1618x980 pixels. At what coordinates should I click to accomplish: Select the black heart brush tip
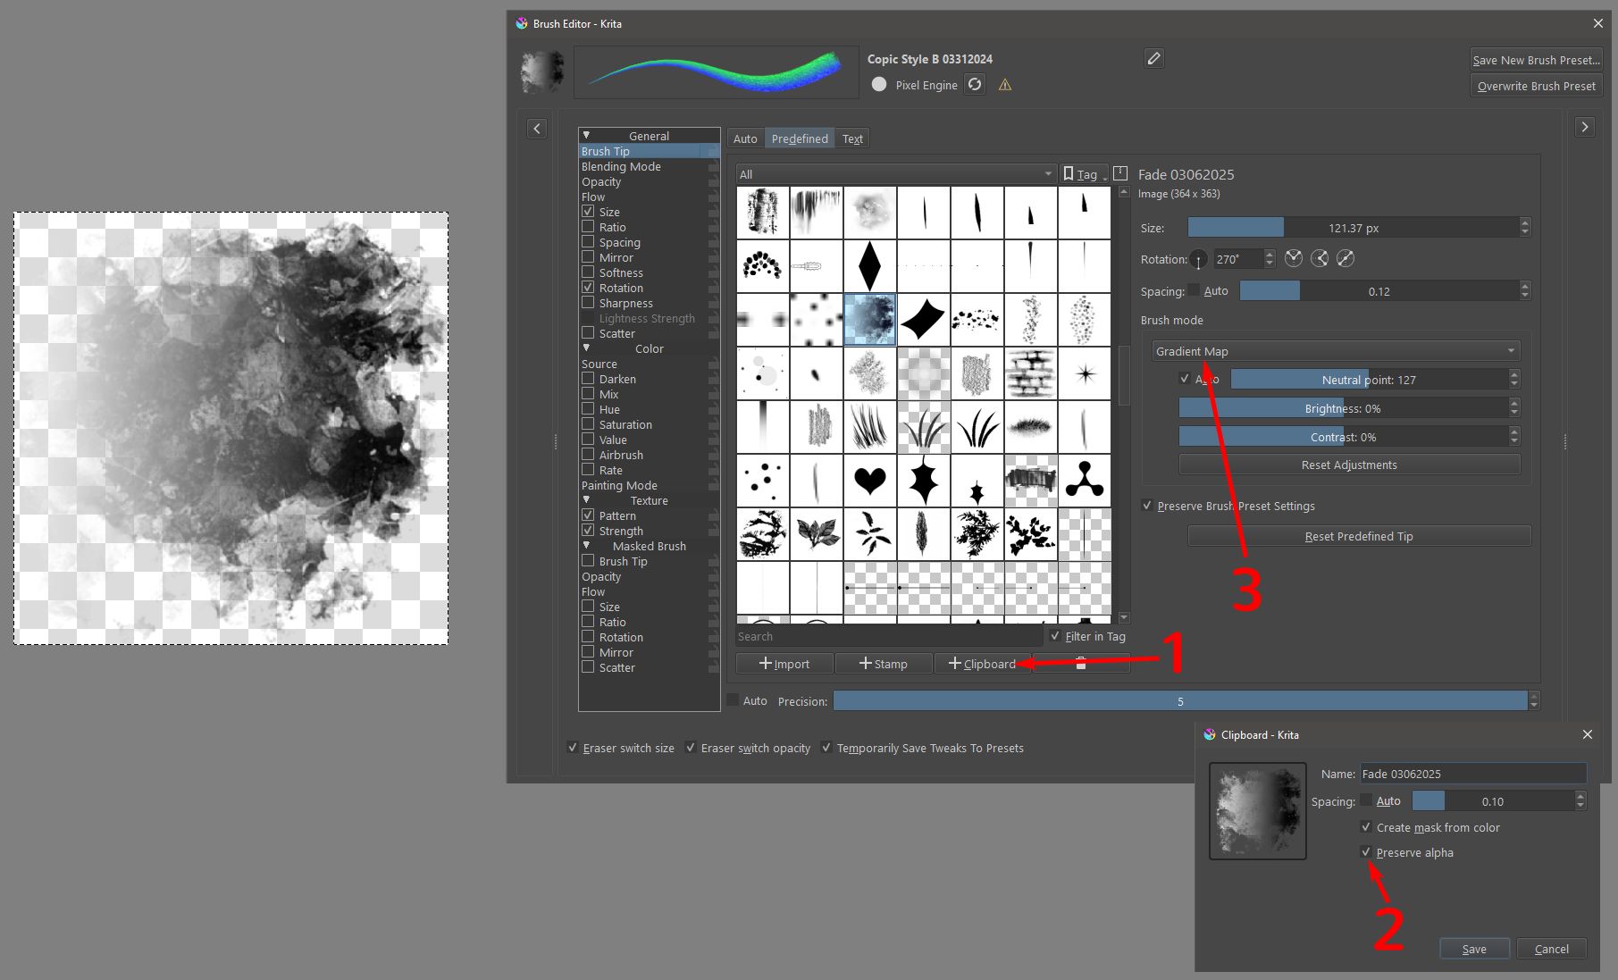click(869, 481)
